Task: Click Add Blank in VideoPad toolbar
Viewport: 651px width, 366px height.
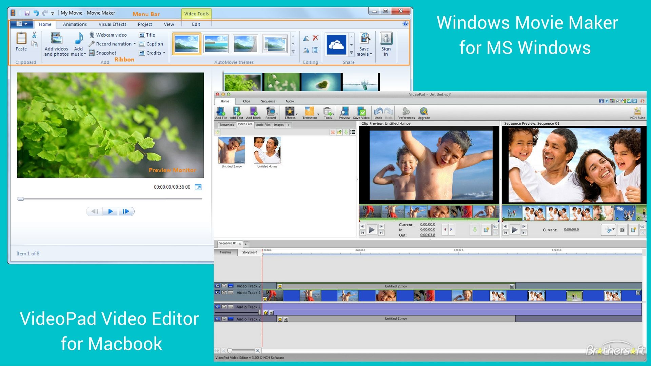Action: click(253, 113)
